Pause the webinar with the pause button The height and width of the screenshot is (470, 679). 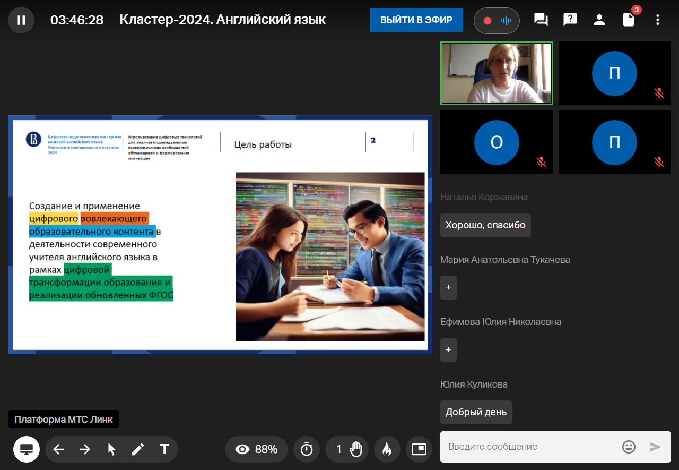(21, 20)
